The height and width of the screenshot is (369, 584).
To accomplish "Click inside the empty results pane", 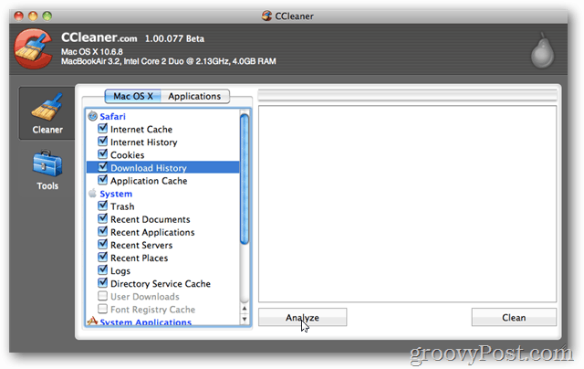I will (408, 204).
